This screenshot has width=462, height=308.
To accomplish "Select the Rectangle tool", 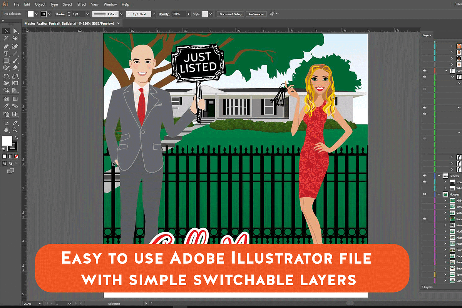I will 7,61.
